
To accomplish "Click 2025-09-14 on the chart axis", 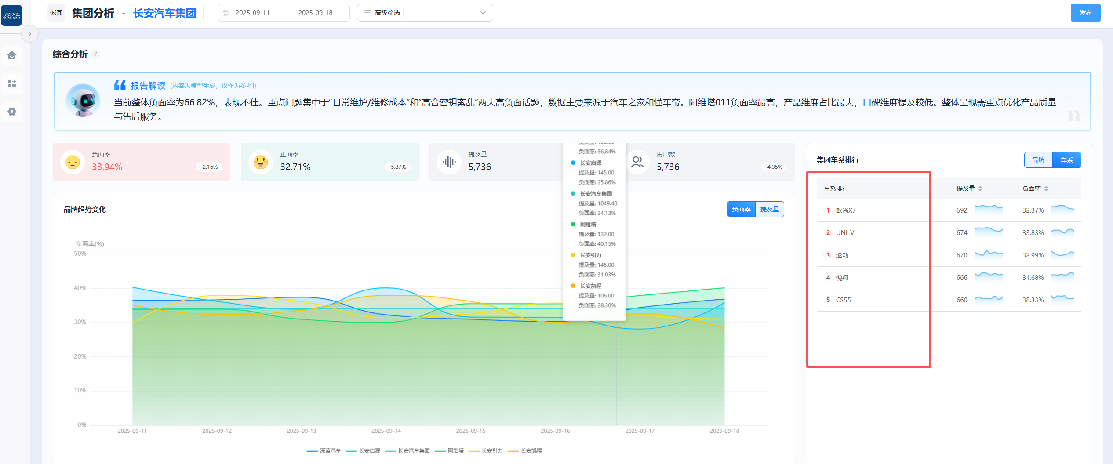I will 386,431.
